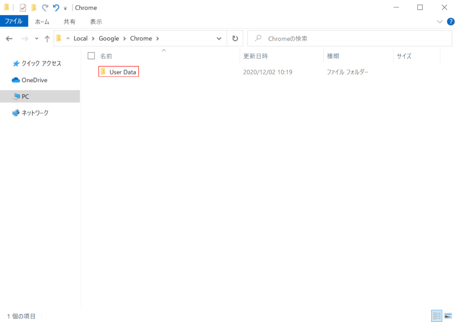Open the ホーム ribbon tab
The width and height of the screenshot is (455, 322).
tap(42, 21)
